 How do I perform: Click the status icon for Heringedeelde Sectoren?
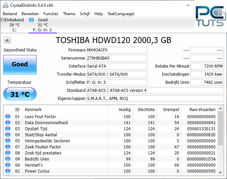coord(7,141)
